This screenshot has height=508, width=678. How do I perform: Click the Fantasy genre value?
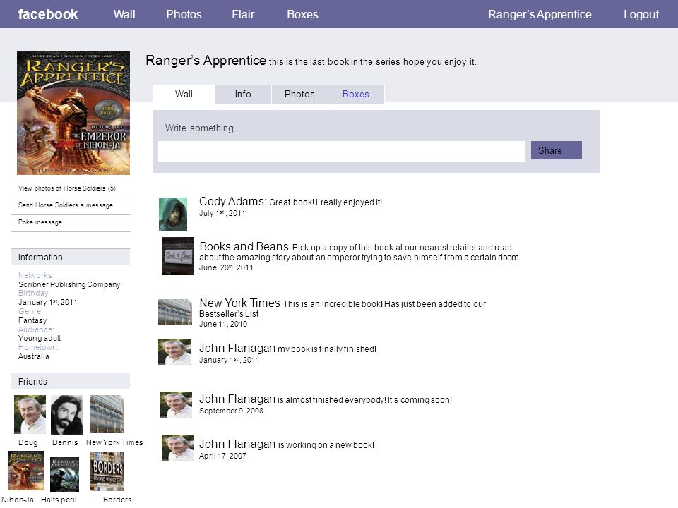coord(32,320)
